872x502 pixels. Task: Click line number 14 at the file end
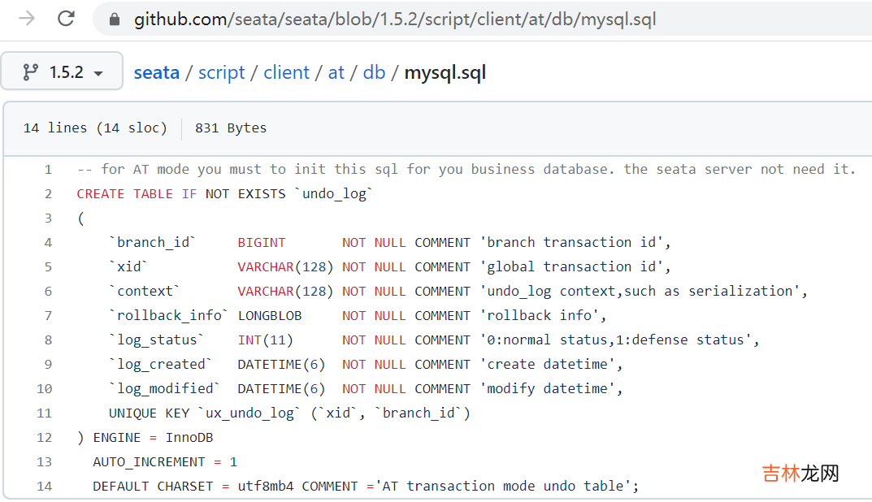coord(45,487)
